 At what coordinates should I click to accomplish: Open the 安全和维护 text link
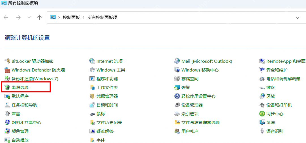[x=277, y=70]
